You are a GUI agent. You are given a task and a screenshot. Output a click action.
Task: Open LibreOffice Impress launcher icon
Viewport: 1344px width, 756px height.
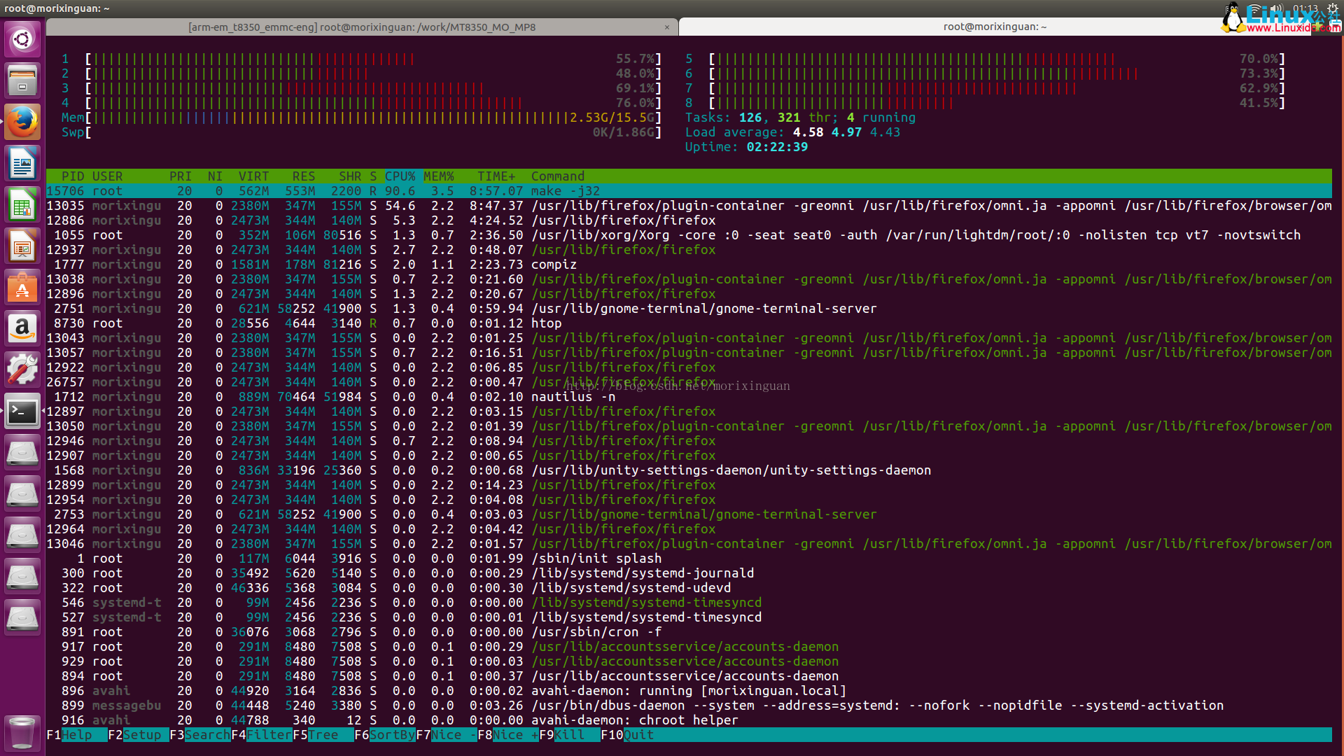(22, 247)
